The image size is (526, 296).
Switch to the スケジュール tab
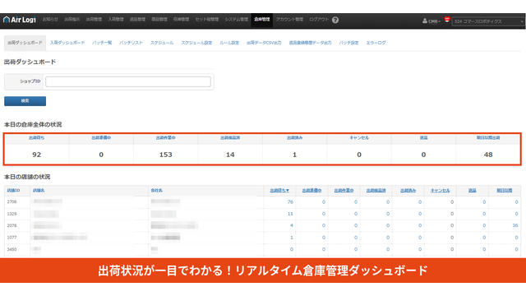tap(162, 43)
